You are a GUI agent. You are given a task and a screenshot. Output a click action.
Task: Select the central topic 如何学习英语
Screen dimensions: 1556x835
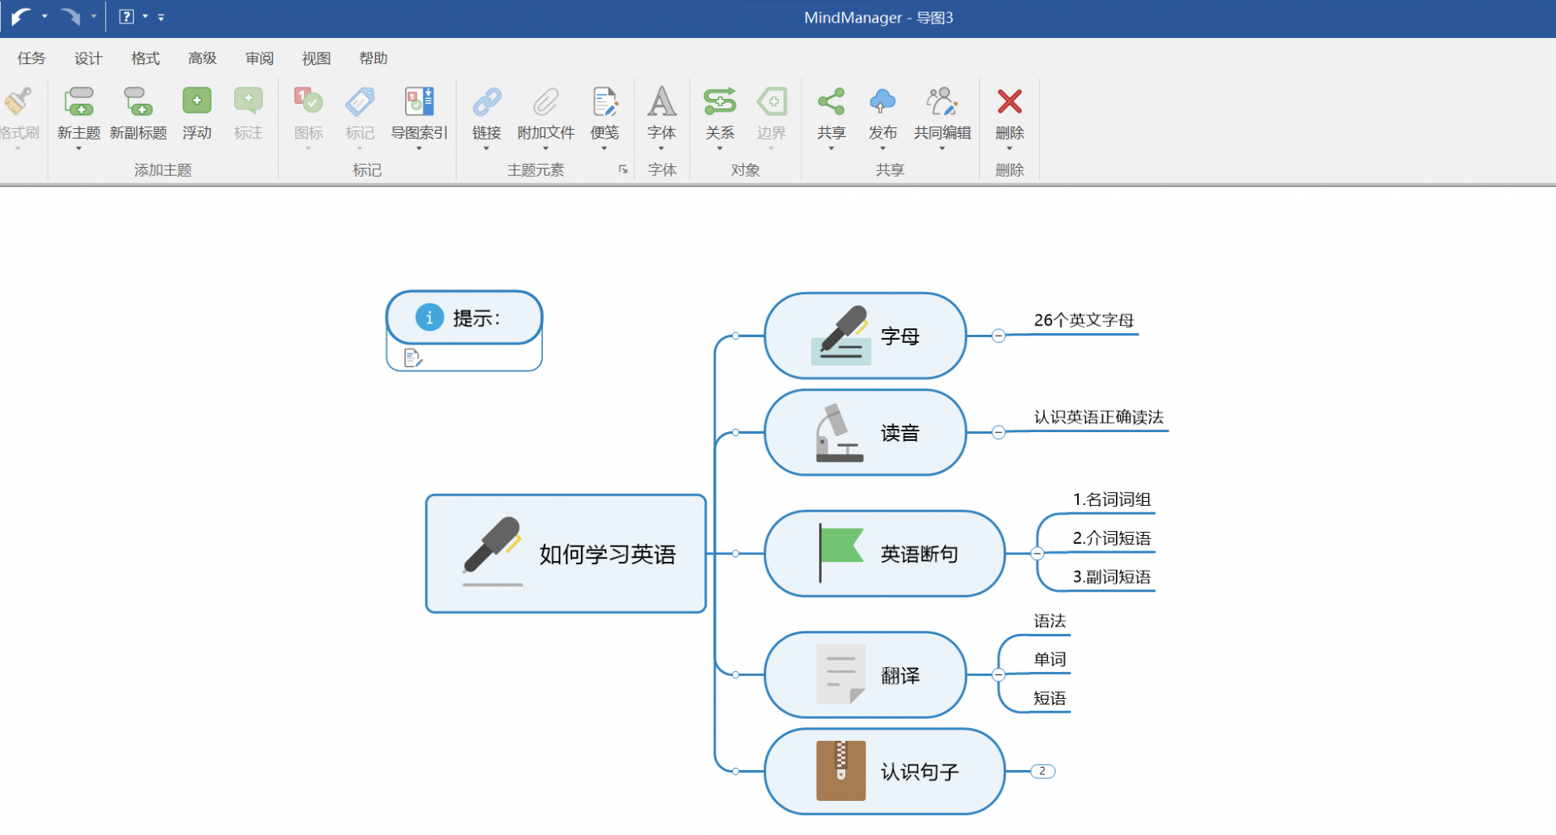[x=566, y=554]
